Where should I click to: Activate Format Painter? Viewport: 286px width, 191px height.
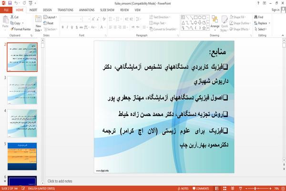pyautogui.click(x=20, y=29)
